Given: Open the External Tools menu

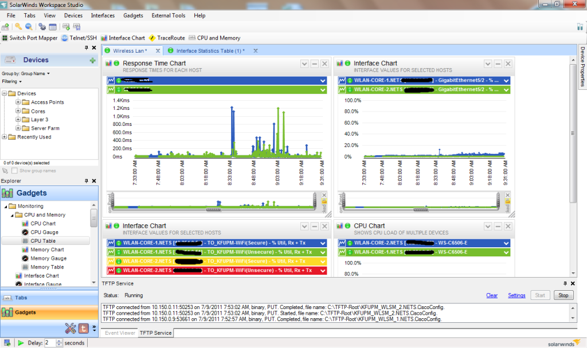Looking at the screenshot, I should pyautogui.click(x=169, y=15).
